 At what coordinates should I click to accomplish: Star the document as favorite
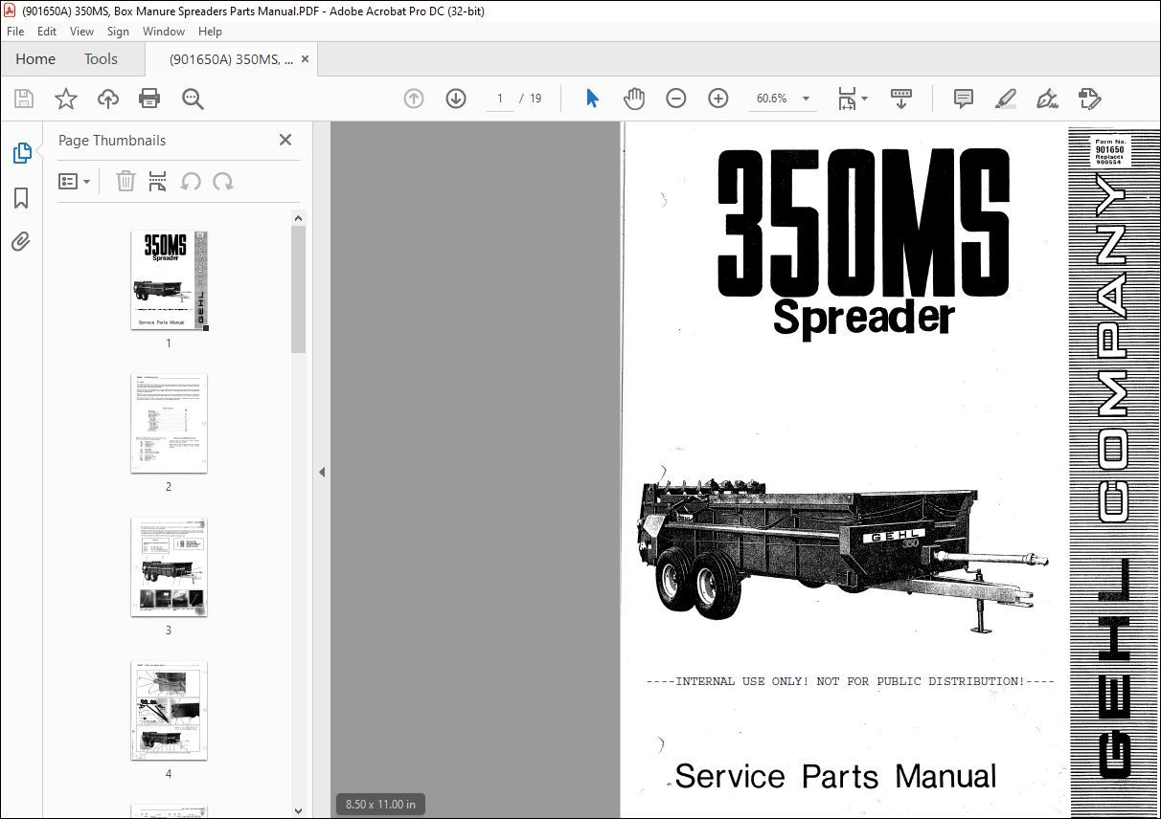point(65,98)
